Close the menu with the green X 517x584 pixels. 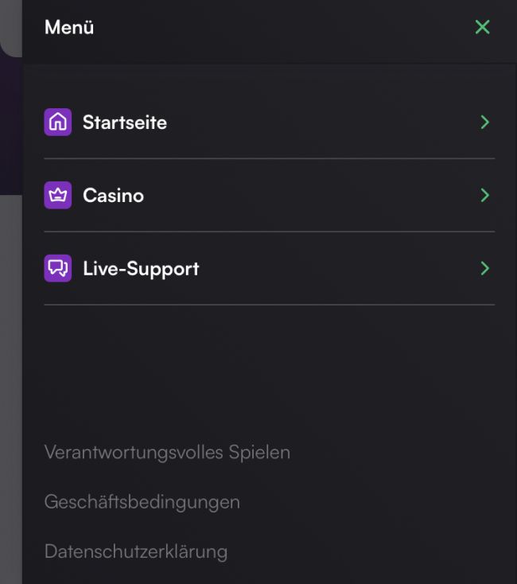tap(482, 27)
